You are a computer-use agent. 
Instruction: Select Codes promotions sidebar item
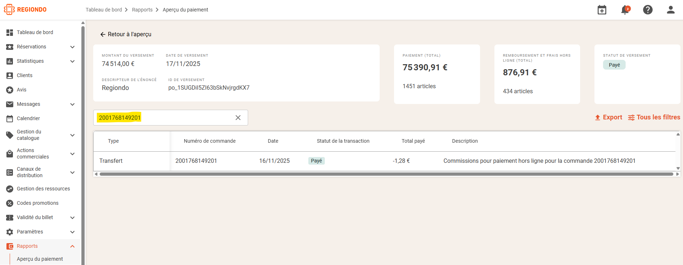[38, 203]
